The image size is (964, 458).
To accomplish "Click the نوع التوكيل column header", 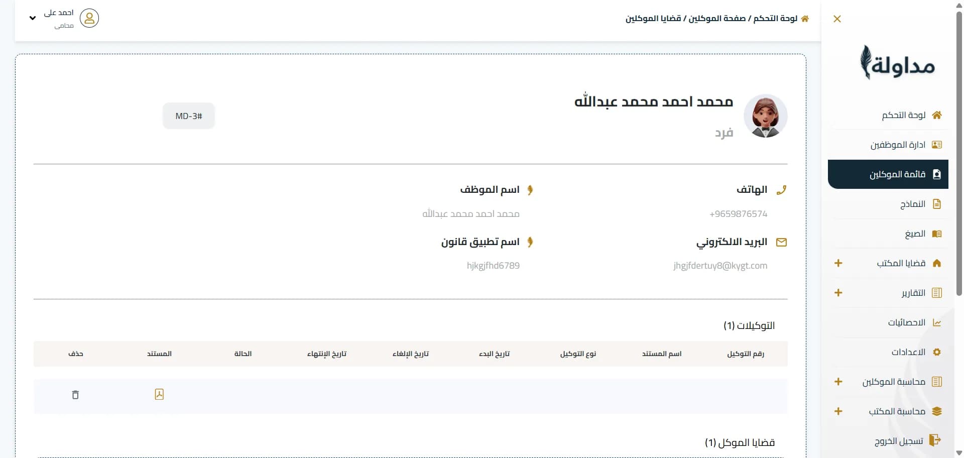I will (x=578, y=354).
